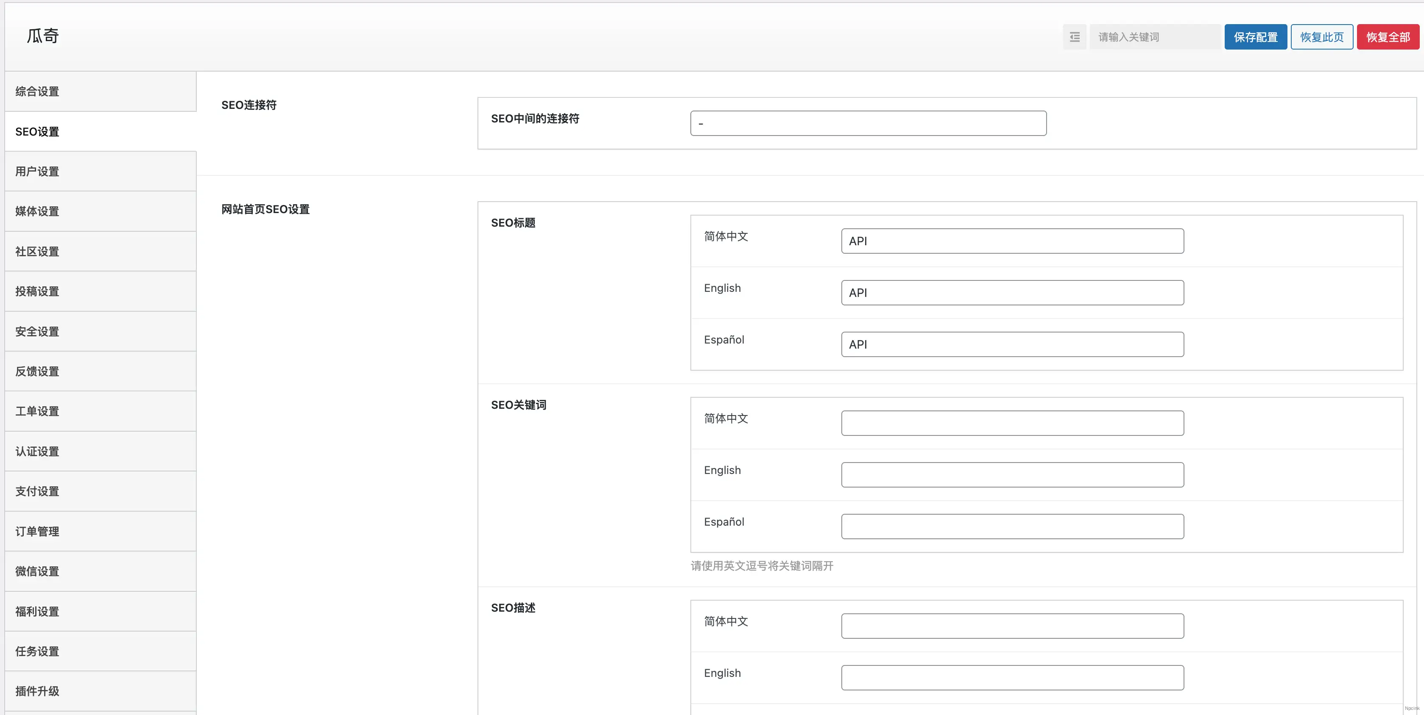
Task: Select the 反馈设置 tab
Action: [x=101, y=371]
